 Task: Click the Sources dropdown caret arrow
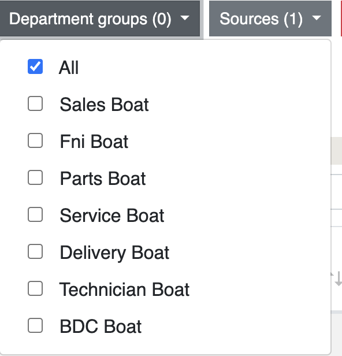(x=317, y=18)
